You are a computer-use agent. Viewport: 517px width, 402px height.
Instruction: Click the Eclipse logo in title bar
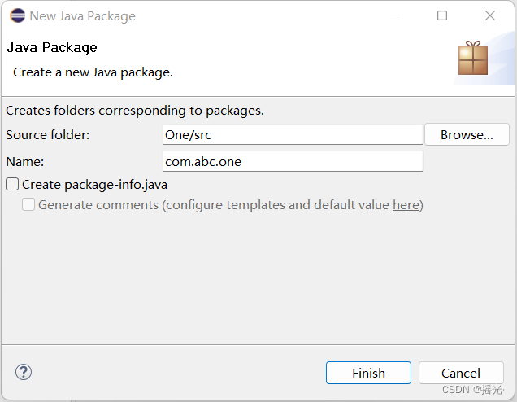click(x=17, y=15)
